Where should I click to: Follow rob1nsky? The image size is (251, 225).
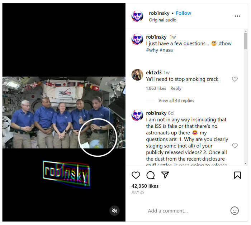(184, 13)
